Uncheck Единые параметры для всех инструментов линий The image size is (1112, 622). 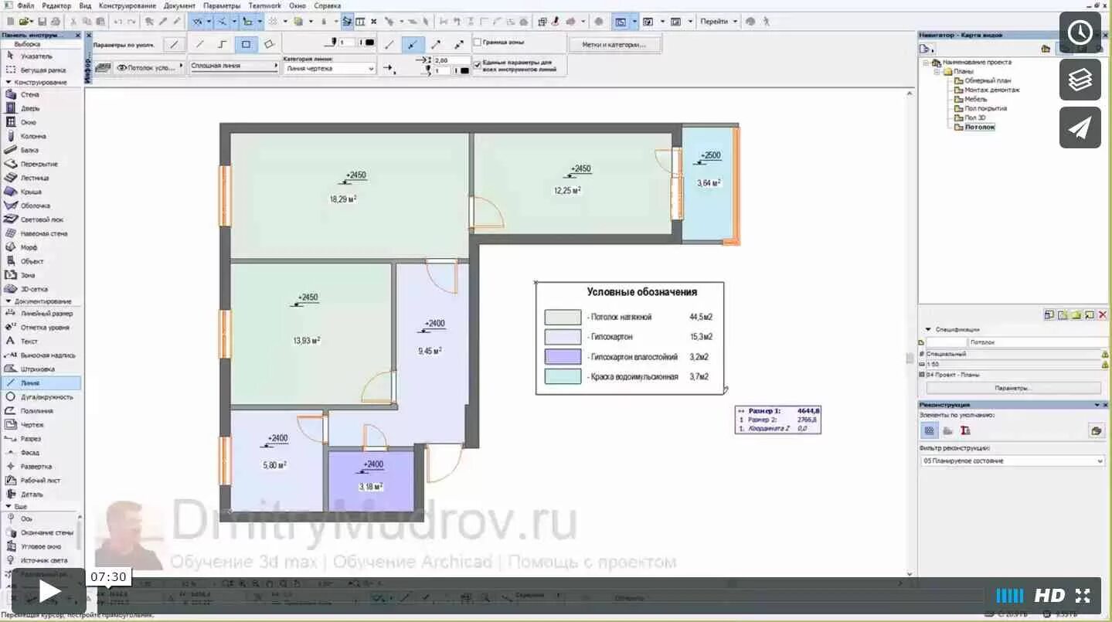(478, 65)
